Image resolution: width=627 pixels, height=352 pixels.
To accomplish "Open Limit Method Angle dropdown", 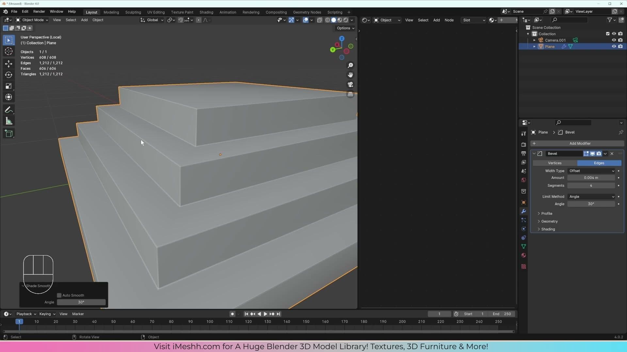I will [591, 197].
